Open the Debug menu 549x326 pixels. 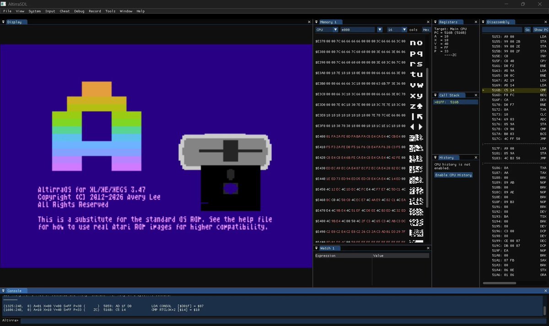coord(79,11)
